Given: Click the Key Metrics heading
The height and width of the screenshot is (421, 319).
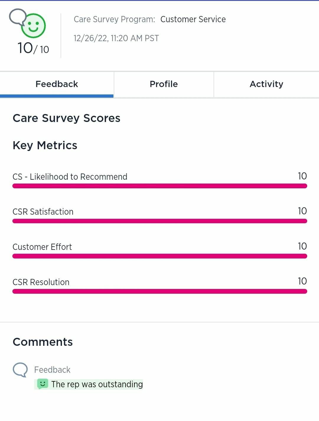Looking at the screenshot, I should click(45, 145).
